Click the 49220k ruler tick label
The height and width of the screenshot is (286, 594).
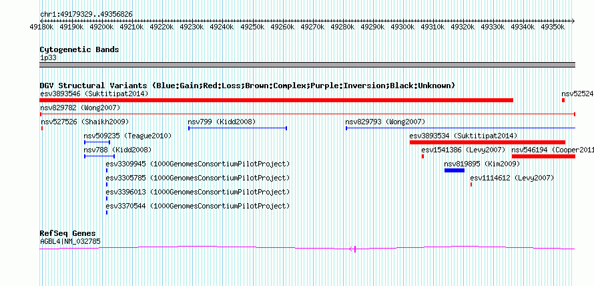[x=162, y=27]
